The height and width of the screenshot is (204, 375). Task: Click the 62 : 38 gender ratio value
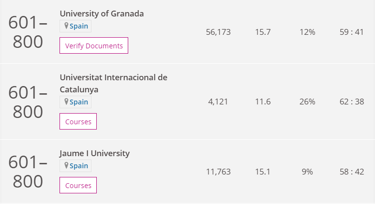point(352,102)
